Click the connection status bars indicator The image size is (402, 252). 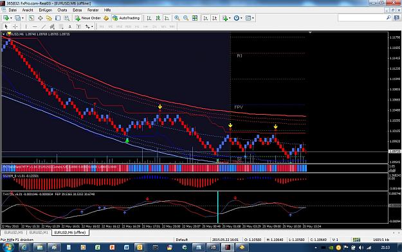(x=356, y=240)
